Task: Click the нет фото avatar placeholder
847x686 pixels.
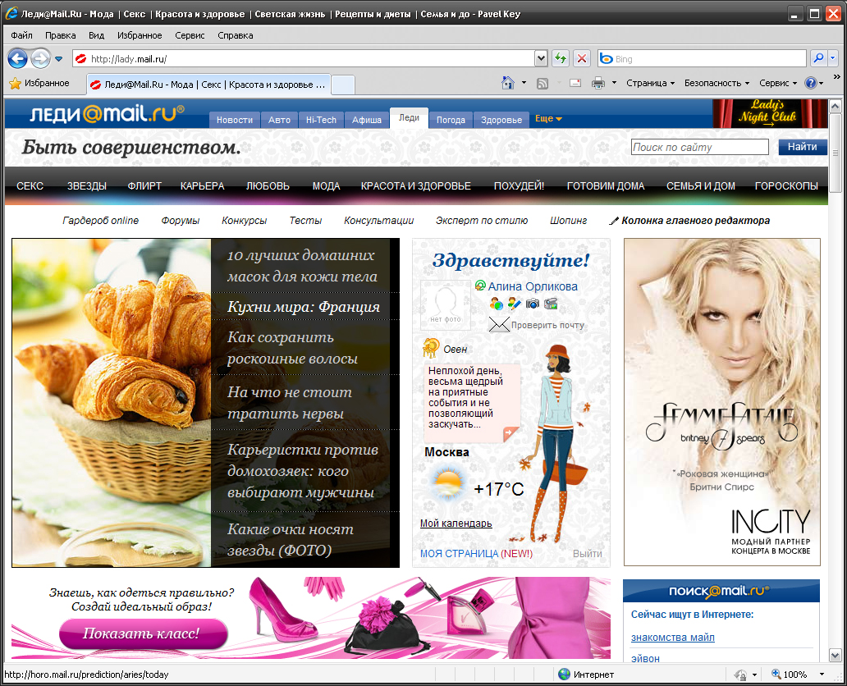Action: (x=445, y=304)
